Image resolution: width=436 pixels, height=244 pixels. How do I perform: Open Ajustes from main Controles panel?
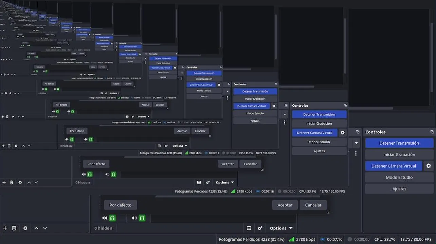pos(399,189)
